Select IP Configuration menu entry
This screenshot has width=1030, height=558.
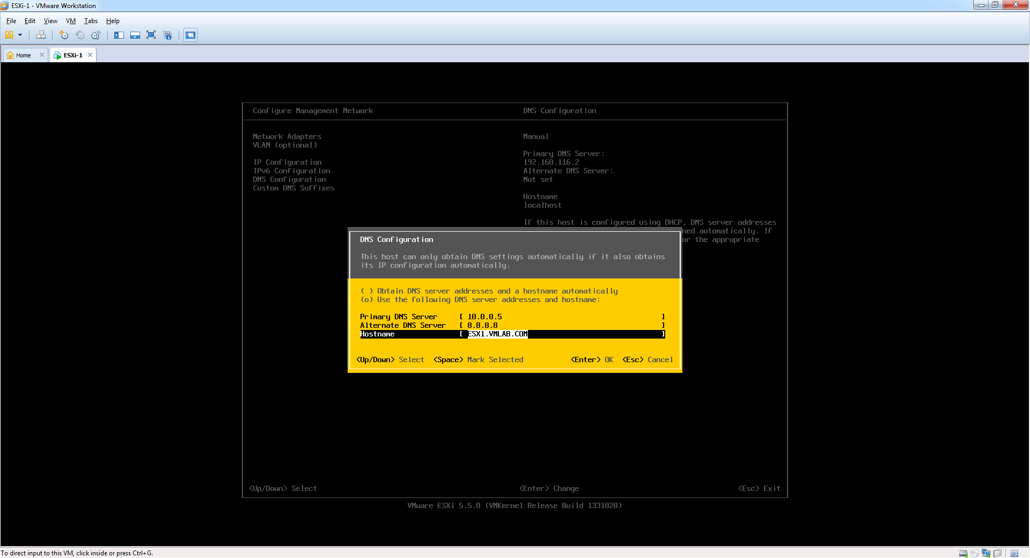pos(287,162)
